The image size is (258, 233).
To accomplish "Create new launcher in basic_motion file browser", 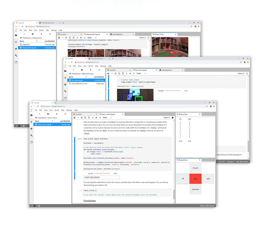I will (40, 114).
